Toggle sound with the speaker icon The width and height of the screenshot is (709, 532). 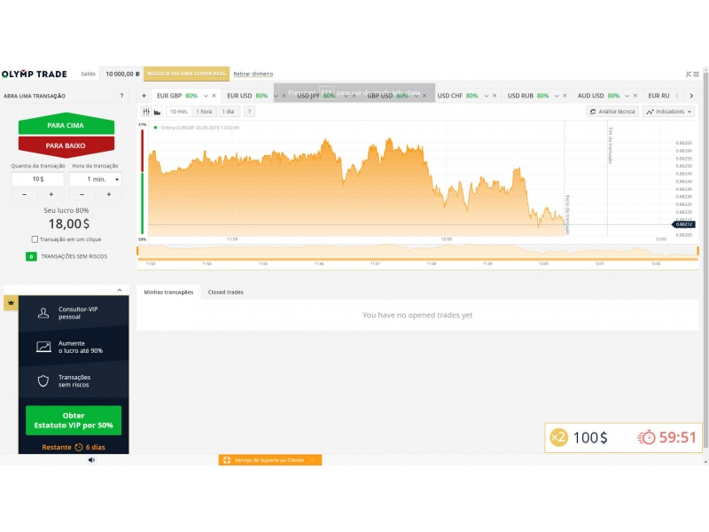pyautogui.click(x=92, y=459)
